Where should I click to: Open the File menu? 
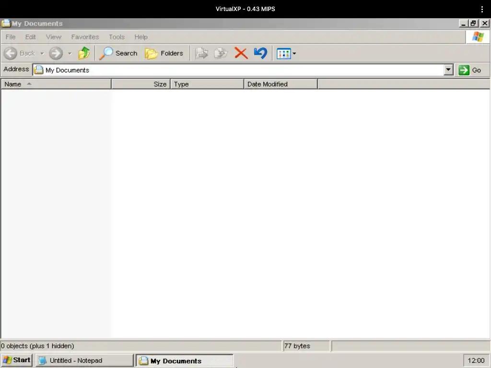point(11,37)
